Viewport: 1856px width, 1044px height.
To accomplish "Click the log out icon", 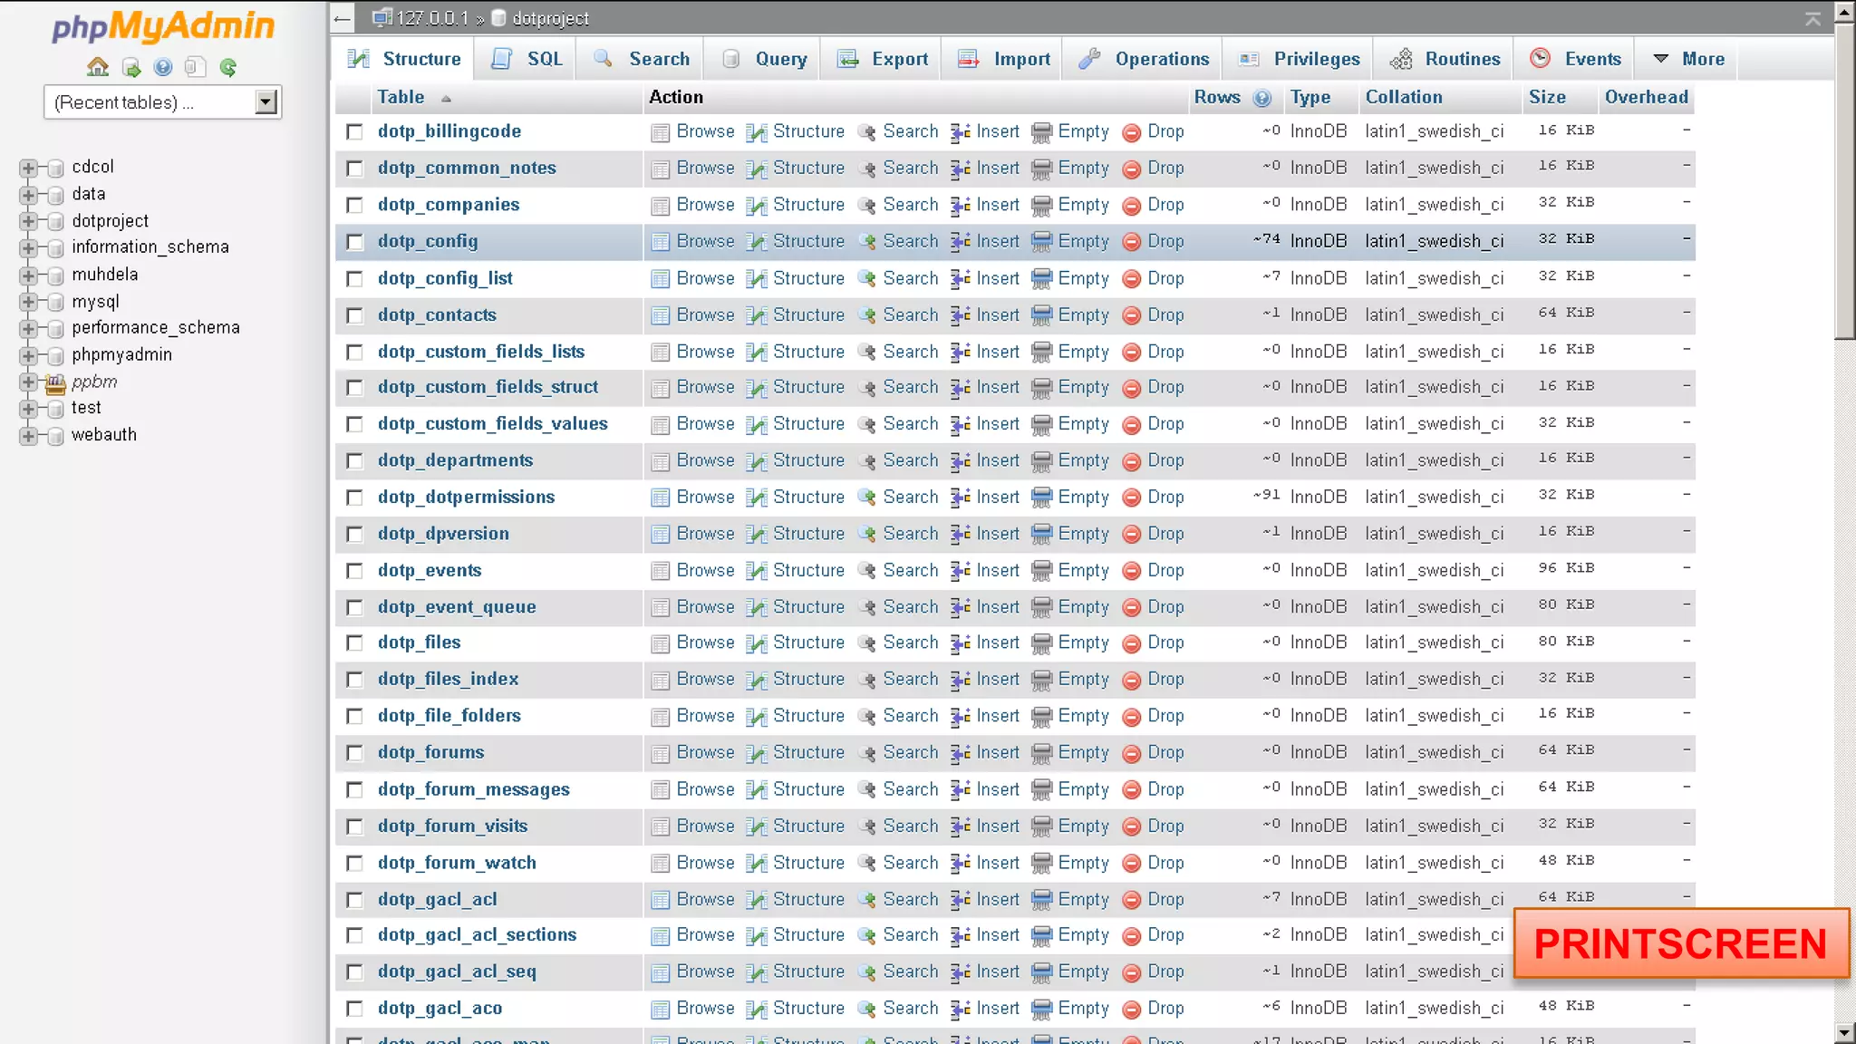I will (x=131, y=67).
